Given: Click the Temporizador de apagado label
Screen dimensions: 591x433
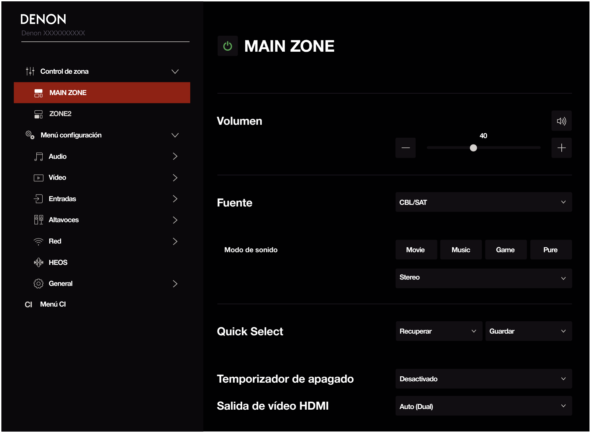Looking at the screenshot, I should [x=285, y=379].
